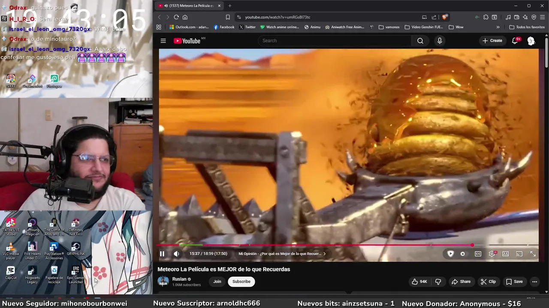The width and height of the screenshot is (549, 308).
Task: Go back in browser history
Action: click(159, 17)
